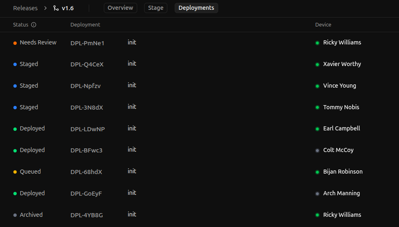Open the Overview tab
This screenshot has height=227, width=399.
click(x=120, y=8)
